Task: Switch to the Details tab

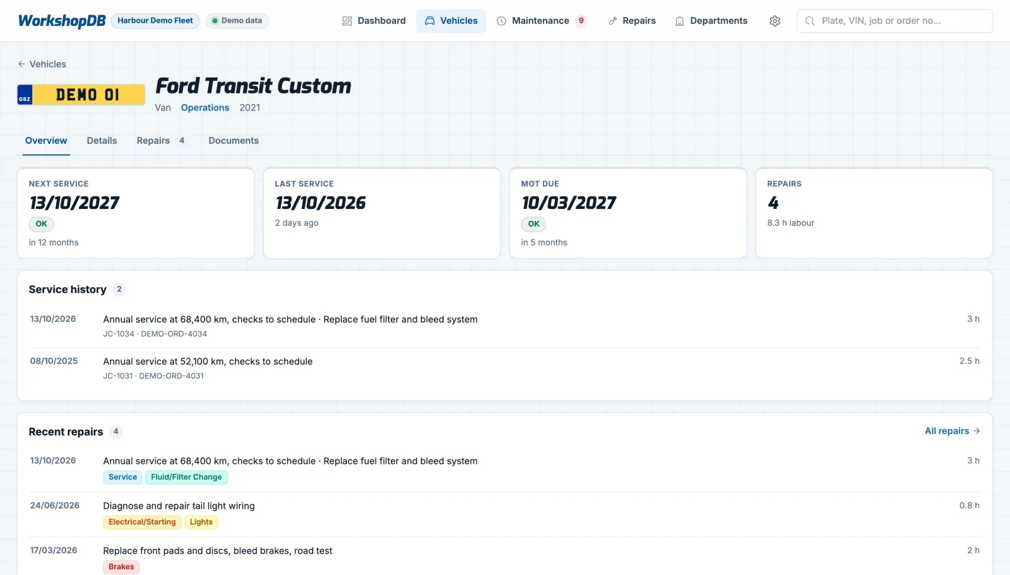Action: [102, 141]
